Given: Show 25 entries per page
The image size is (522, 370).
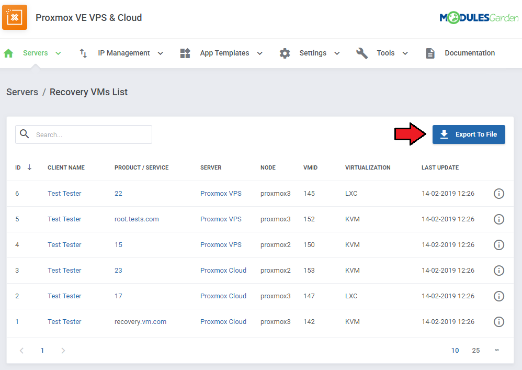Looking at the screenshot, I should [475, 351].
